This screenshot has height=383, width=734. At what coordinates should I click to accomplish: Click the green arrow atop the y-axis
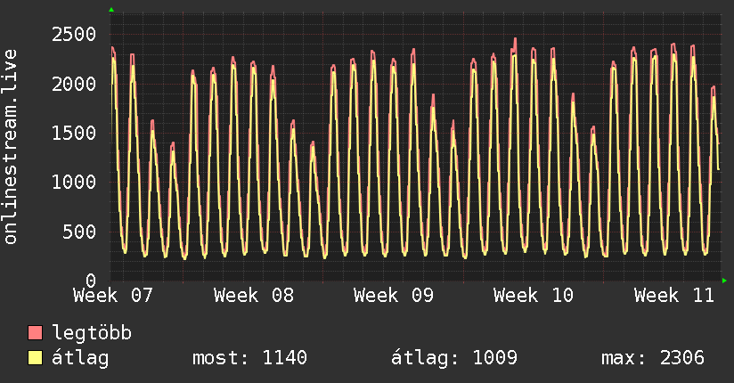click(111, 10)
